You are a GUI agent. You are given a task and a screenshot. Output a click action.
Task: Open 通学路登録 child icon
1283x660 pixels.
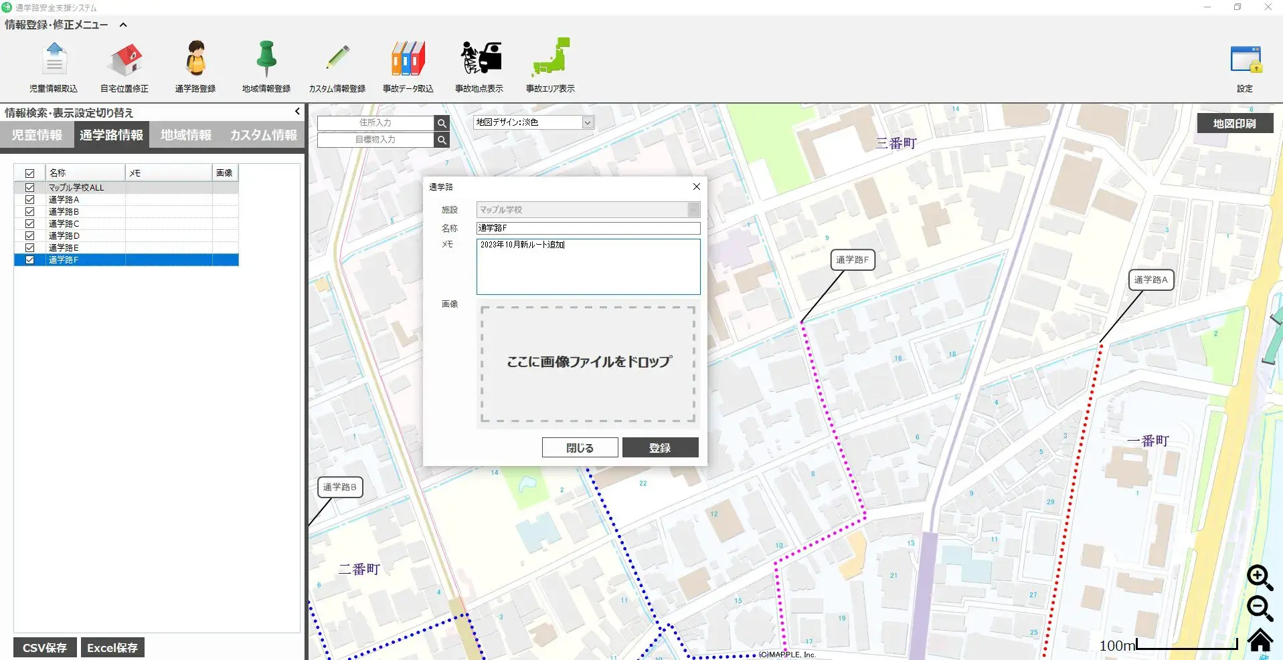coord(195,60)
